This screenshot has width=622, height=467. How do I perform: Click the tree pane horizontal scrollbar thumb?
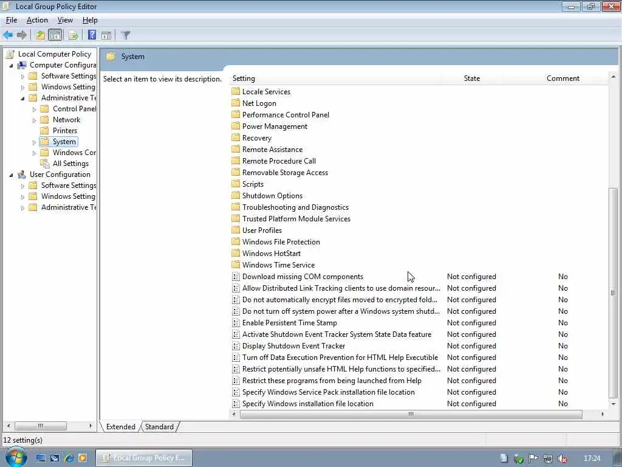41,426
